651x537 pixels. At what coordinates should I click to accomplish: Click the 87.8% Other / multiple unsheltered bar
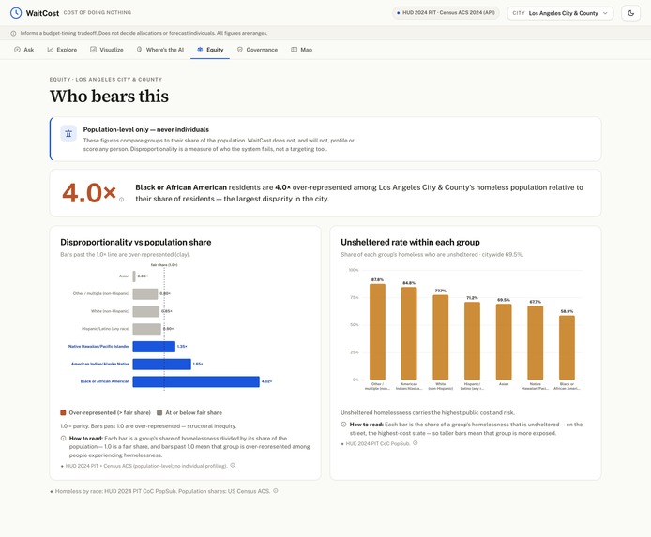coord(377,332)
